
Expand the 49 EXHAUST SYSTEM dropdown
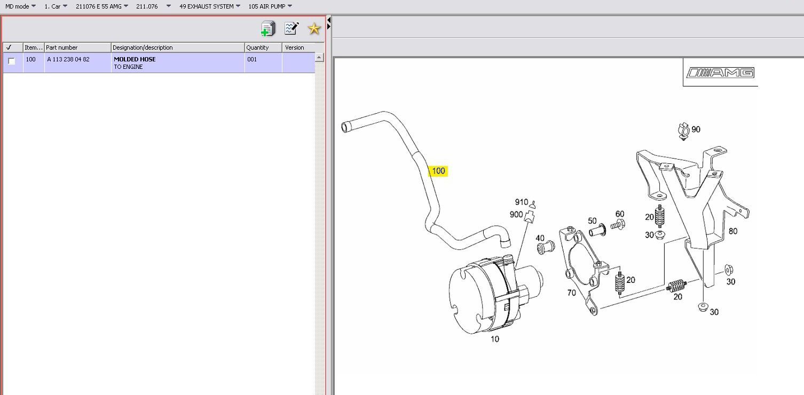pos(209,6)
